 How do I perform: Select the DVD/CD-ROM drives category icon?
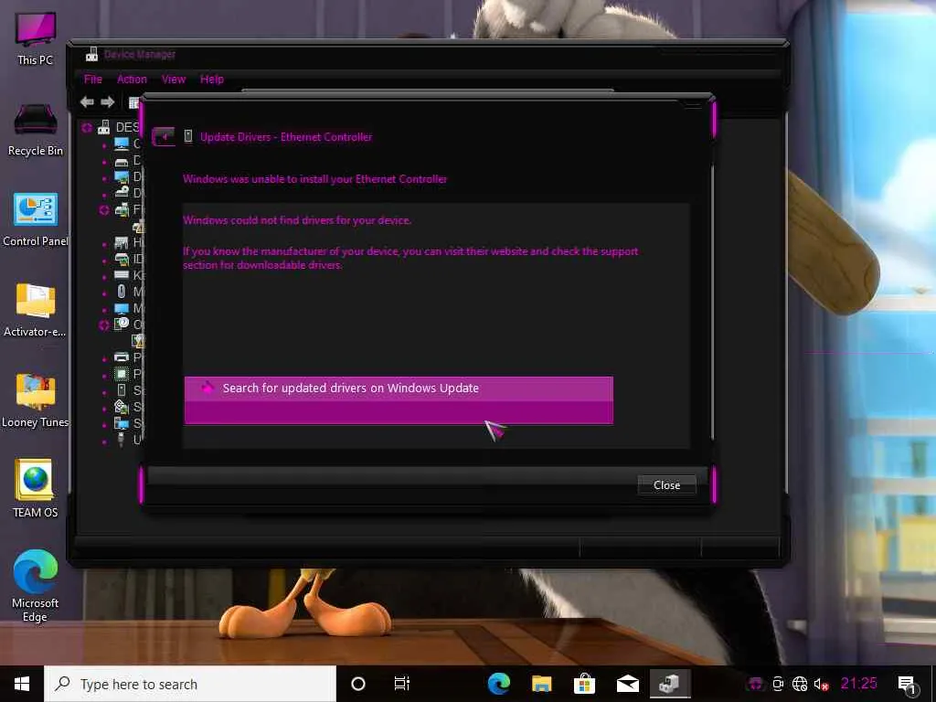click(x=122, y=192)
